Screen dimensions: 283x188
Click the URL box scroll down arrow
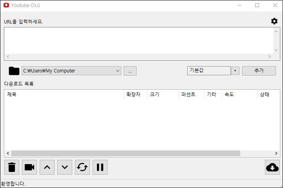[x=276, y=50]
